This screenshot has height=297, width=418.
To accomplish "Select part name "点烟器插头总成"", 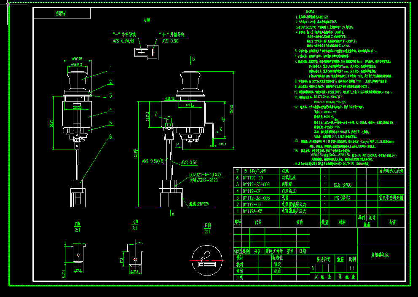I will click(294, 211).
